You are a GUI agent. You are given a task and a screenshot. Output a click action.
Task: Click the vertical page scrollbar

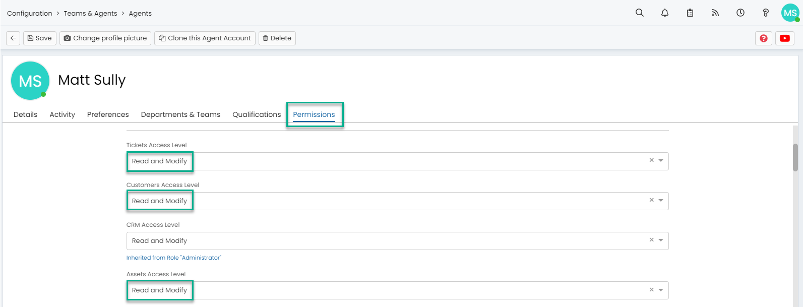click(x=795, y=157)
